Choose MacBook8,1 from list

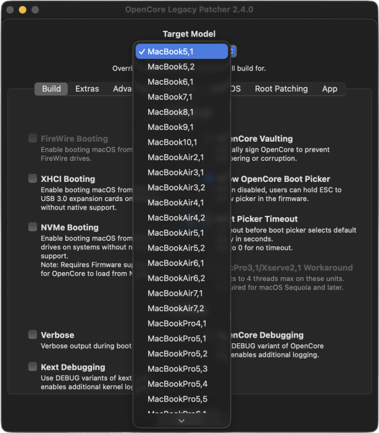tap(181, 112)
